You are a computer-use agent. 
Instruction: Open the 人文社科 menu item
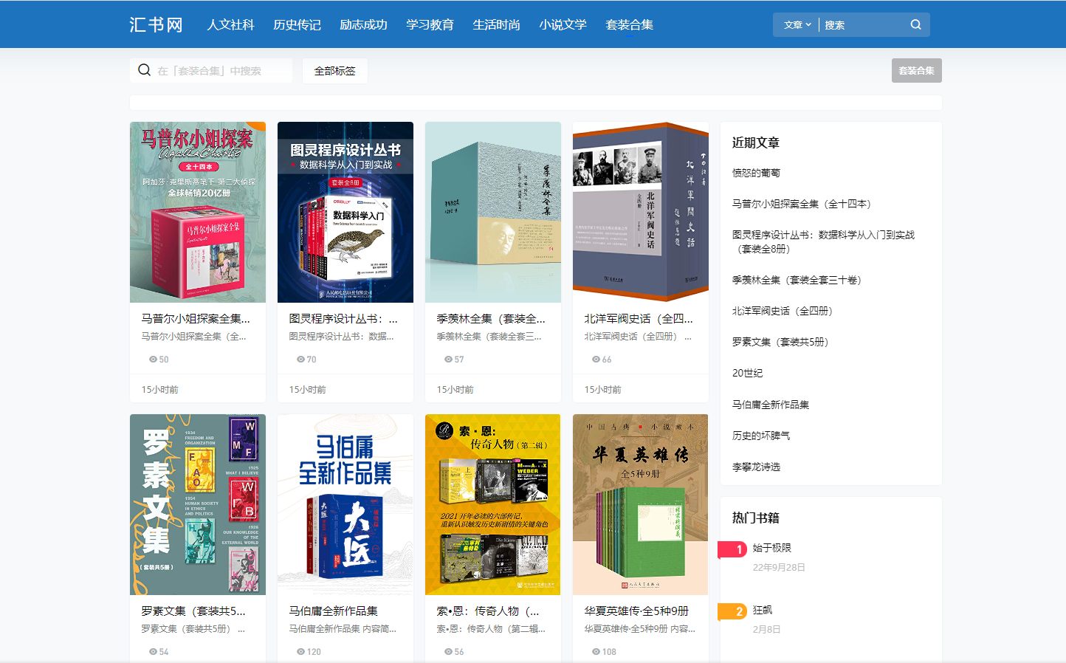(230, 24)
